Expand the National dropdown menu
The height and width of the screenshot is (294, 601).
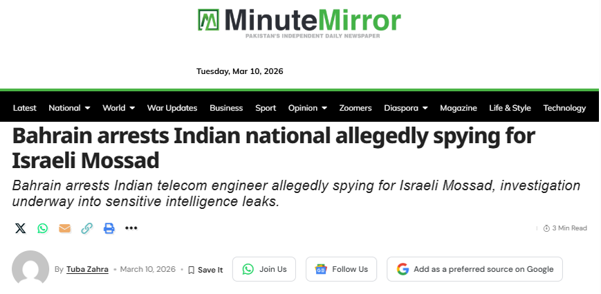(69, 108)
